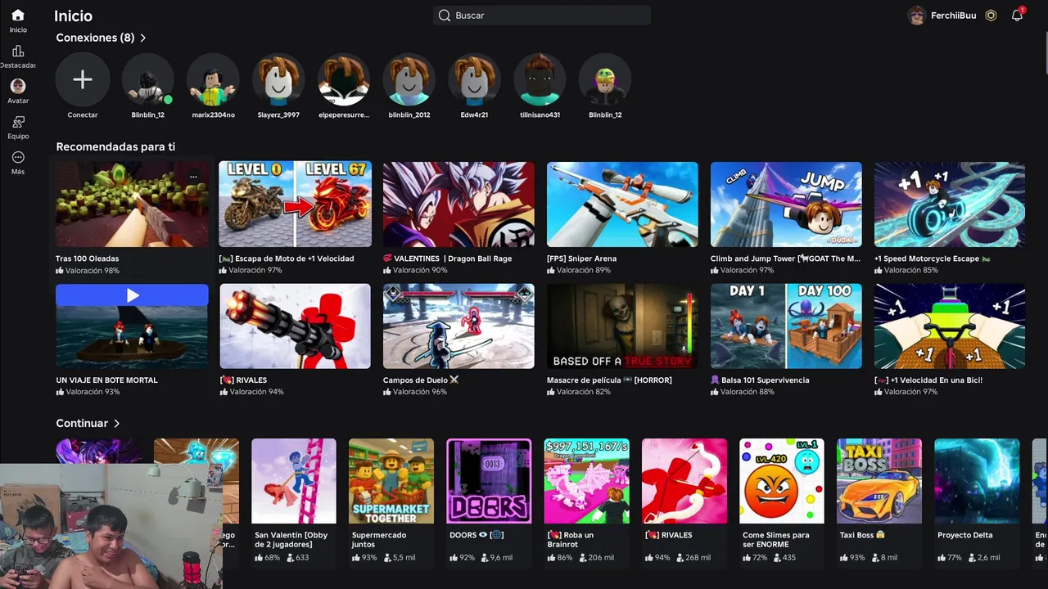Viewport: 1048px width, 589px height.
Task: Open the recommended RIVALES minigun thumbnail
Action: (296, 326)
